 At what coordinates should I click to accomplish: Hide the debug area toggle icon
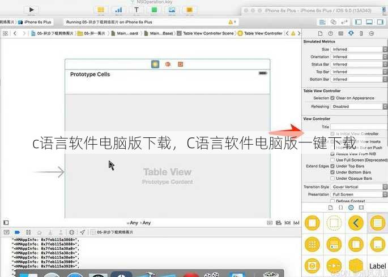pos(6,232)
